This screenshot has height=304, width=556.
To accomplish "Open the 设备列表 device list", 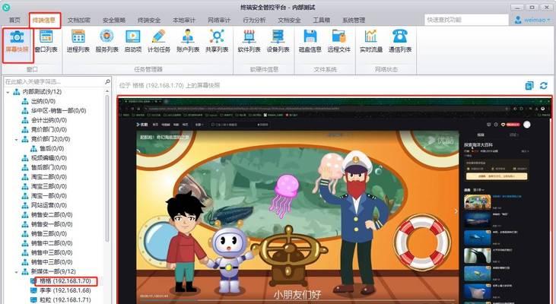I will pyautogui.click(x=278, y=42).
